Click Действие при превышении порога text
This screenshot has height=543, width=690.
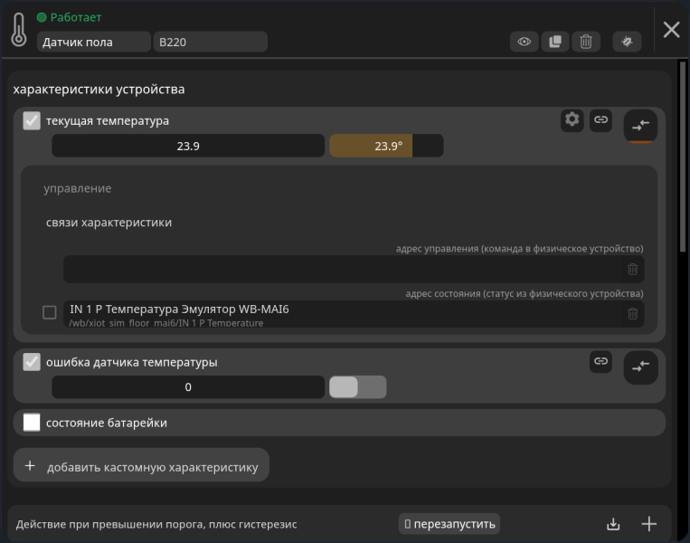[156, 525]
